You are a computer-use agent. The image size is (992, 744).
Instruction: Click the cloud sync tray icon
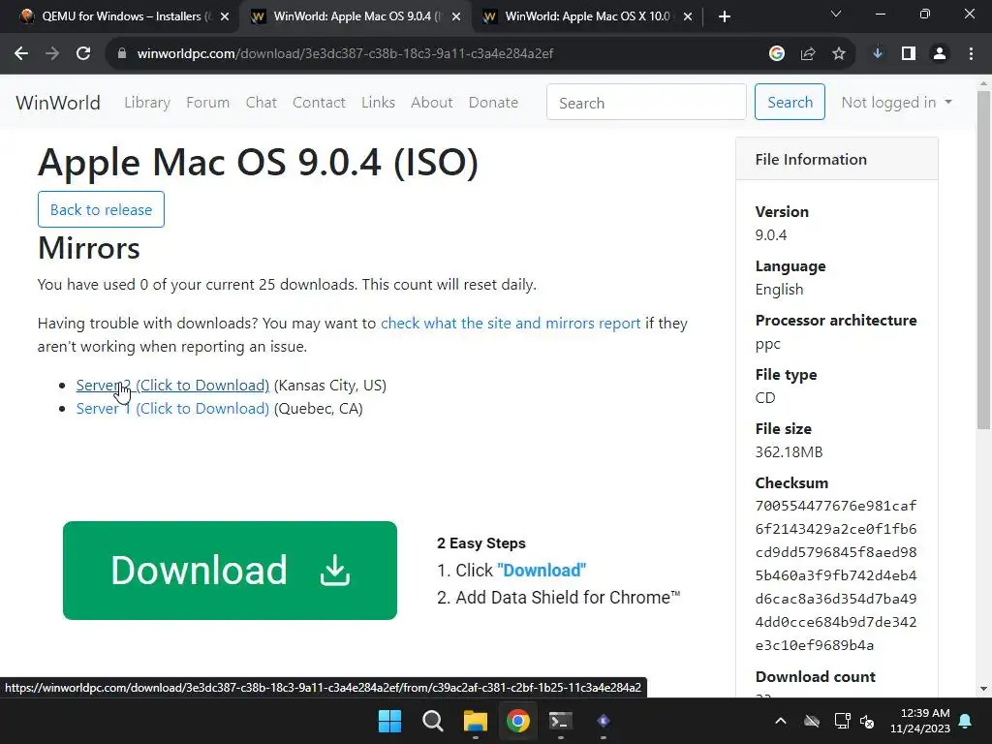812,721
